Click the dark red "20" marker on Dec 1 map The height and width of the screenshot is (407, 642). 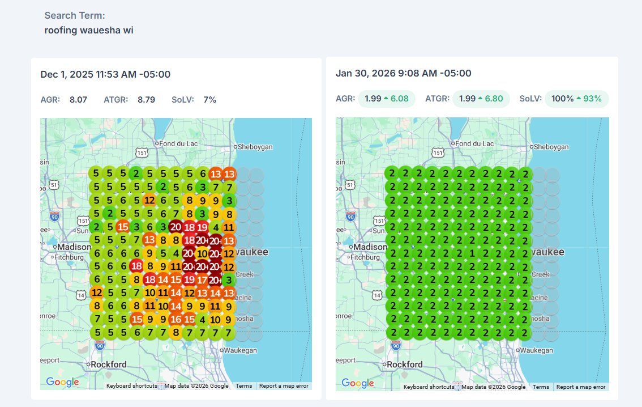(x=176, y=227)
